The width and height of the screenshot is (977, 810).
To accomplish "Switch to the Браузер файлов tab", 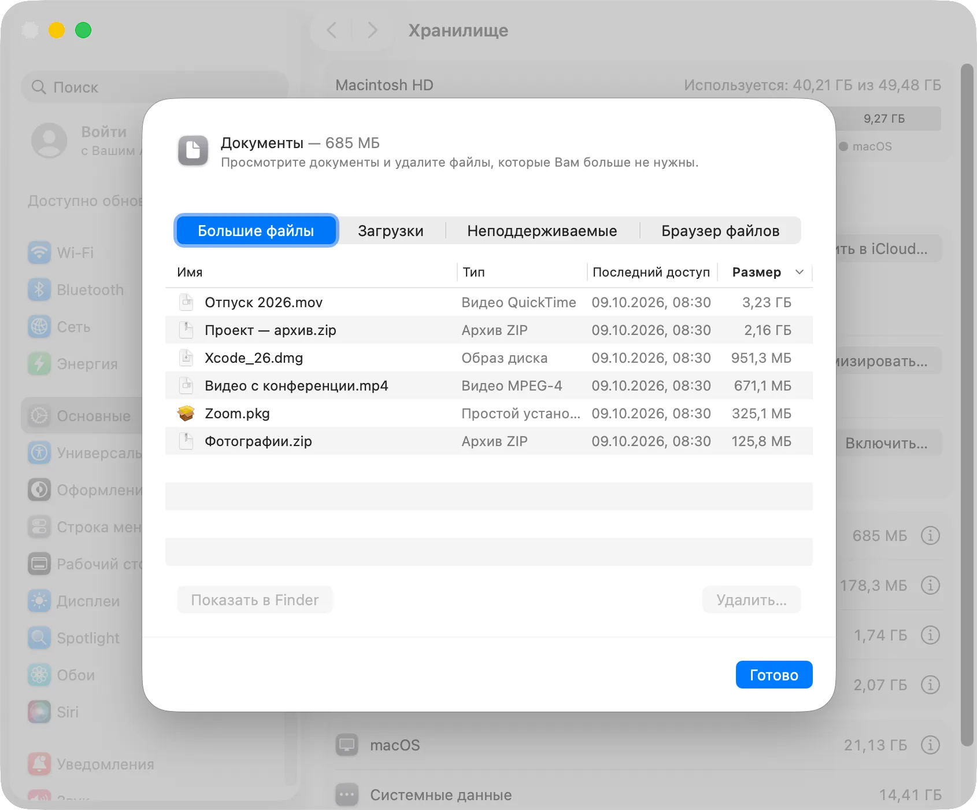I will point(720,231).
